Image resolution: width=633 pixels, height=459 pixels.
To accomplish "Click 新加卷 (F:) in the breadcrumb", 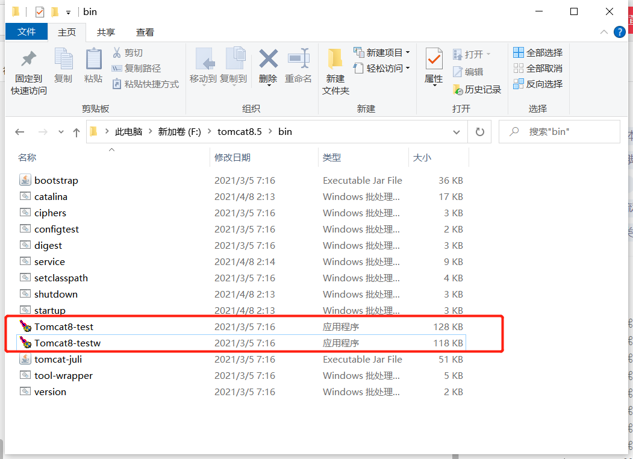I will point(179,131).
